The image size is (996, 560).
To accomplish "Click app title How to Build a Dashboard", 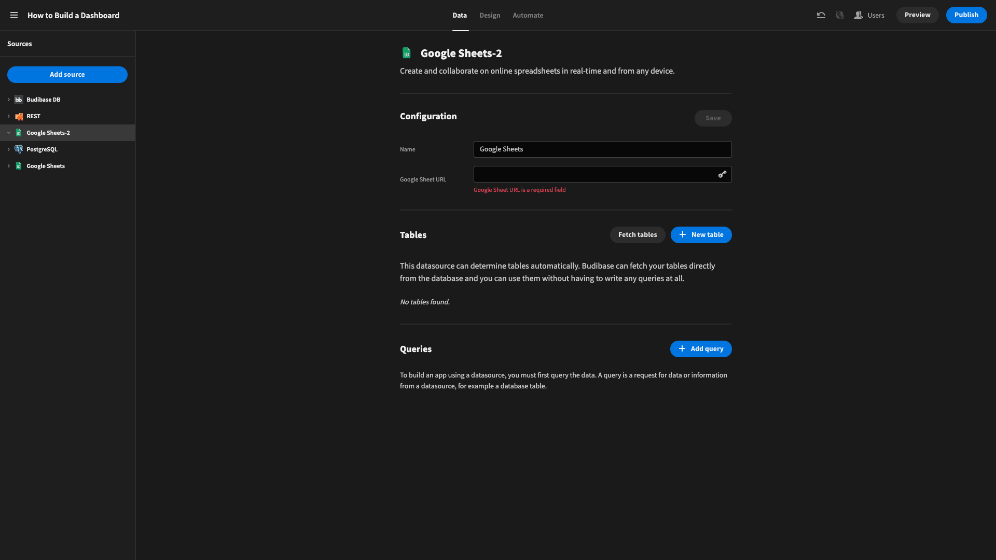I will [73, 16].
